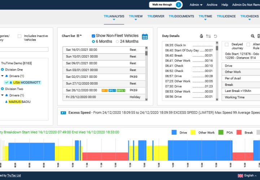Click the DBFS:1 green badge
Screen dimensions: 260x180
121,90
